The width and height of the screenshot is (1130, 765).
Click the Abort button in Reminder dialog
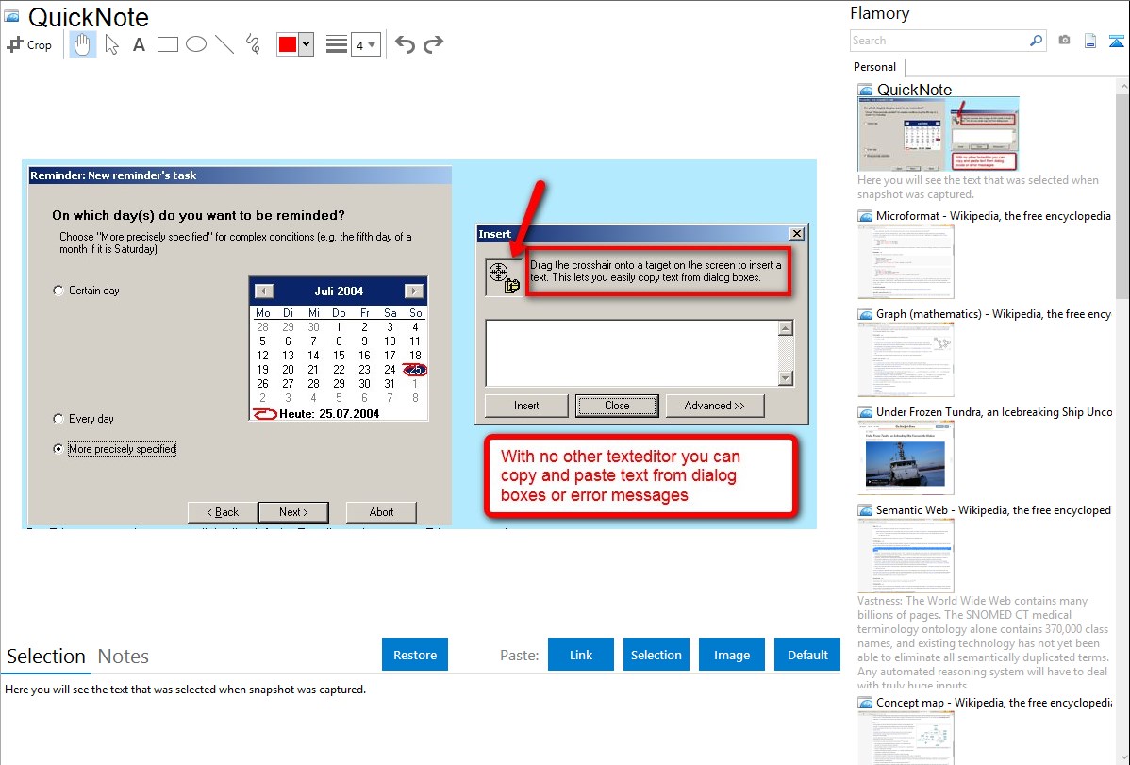[x=381, y=512]
